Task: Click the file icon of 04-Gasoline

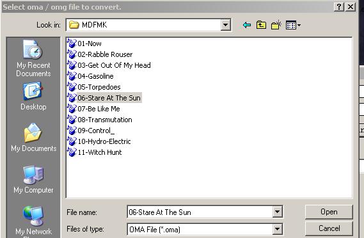Action: (x=72, y=76)
